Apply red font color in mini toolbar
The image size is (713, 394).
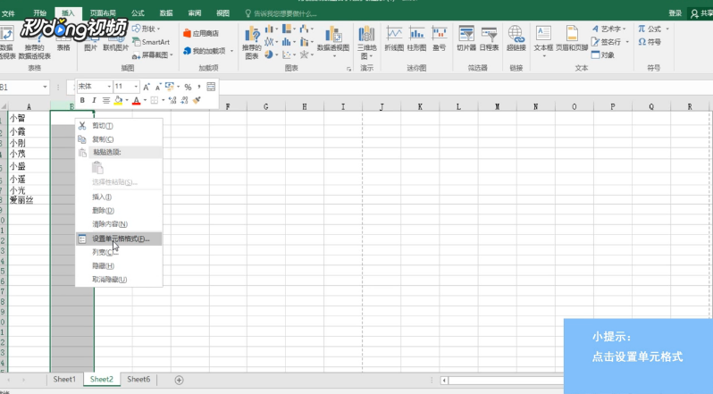(x=136, y=100)
